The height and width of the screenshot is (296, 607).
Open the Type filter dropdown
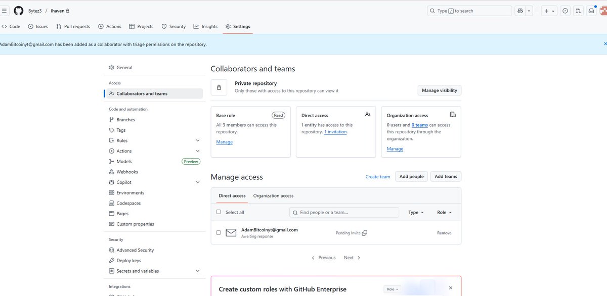click(x=416, y=212)
